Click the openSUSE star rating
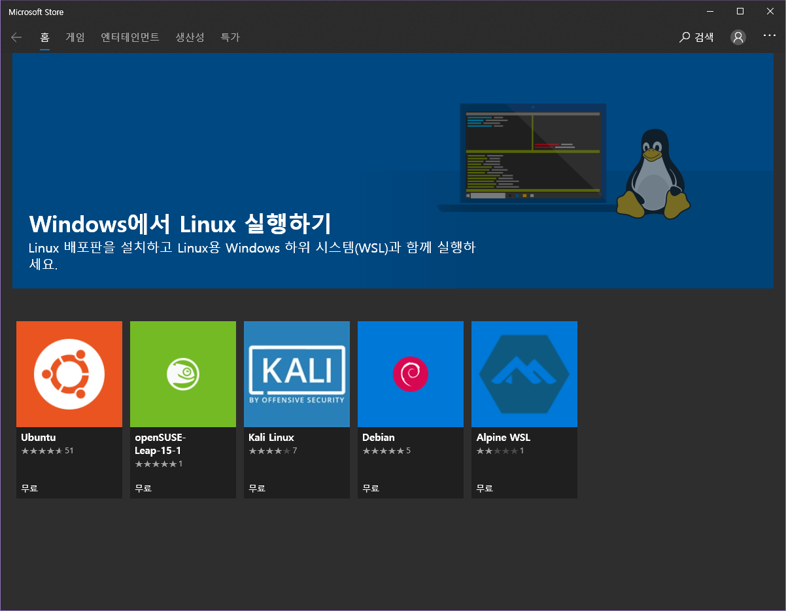Screen dimensions: 786x611 pyautogui.click(x=159, y=464)
